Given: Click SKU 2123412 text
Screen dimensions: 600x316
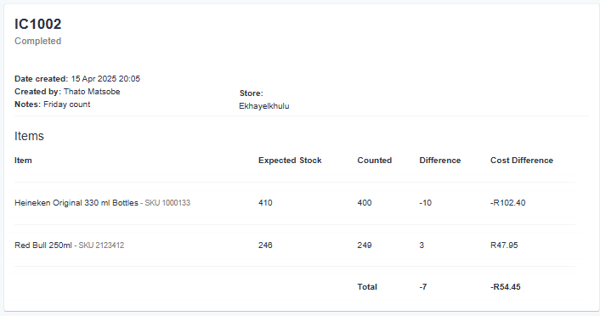Looking at the screenshot, I should tap(101, 245).
